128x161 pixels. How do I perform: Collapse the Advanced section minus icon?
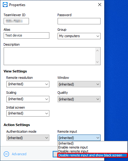point(6,154)
